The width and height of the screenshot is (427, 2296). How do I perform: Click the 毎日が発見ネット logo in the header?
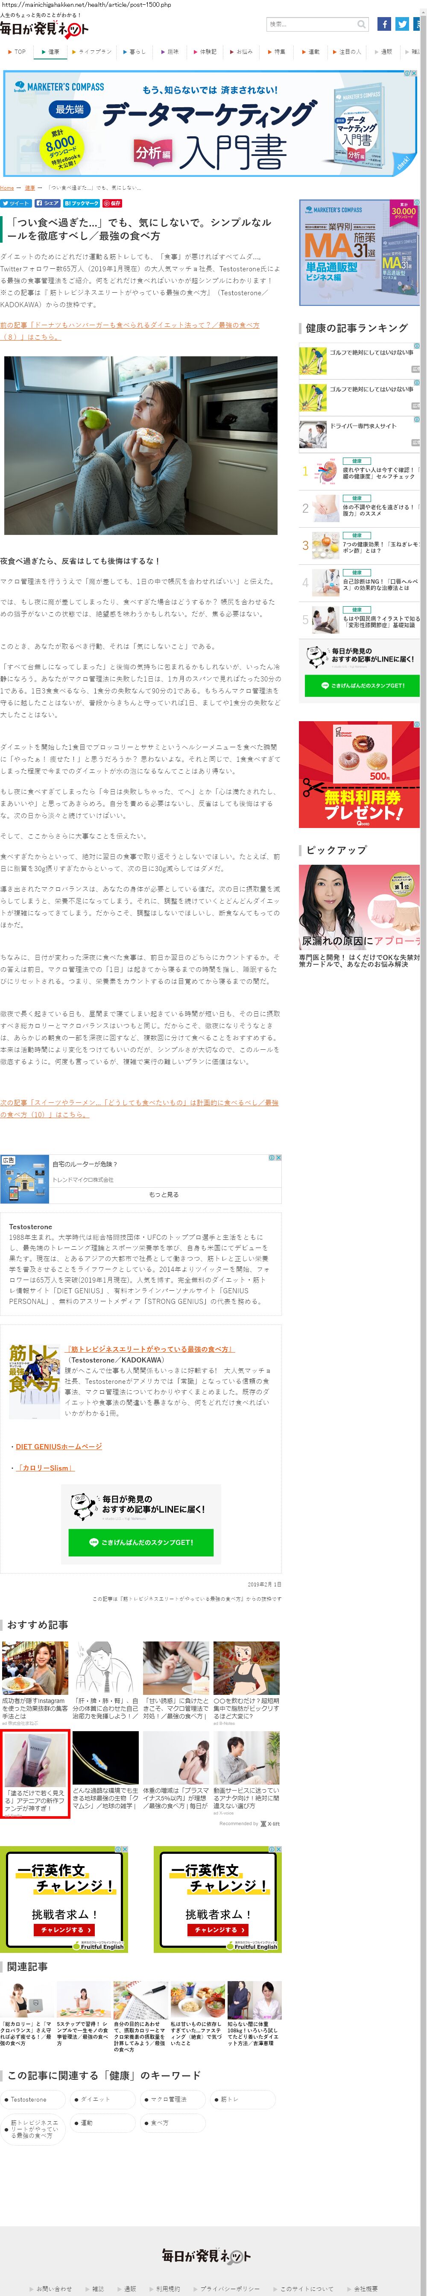coord(44,29)
